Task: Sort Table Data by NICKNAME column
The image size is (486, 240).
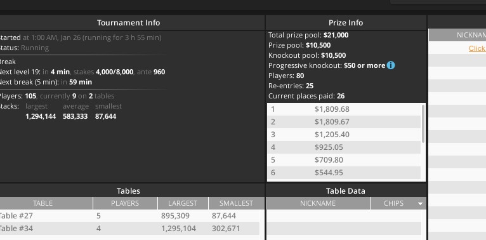Action: (319, 203)
